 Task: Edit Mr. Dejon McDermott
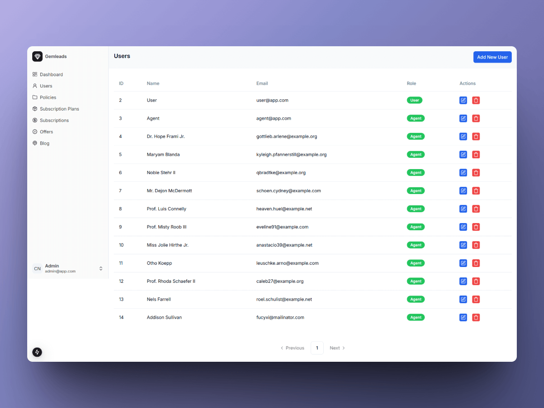[x=463, y=191]
